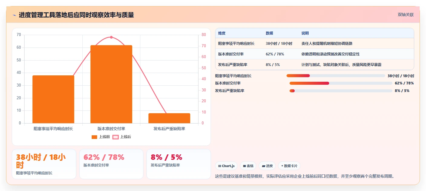Click the footnote starting with 这些是建议基准和情景模拟

(x=306, y=176)
